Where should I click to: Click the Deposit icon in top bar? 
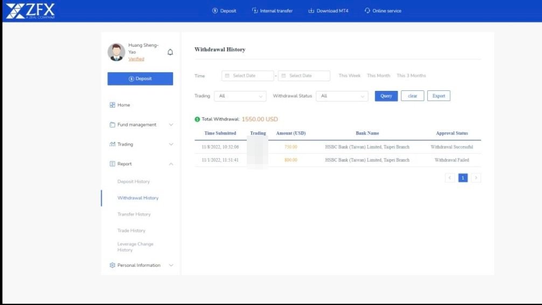[x=215, y=11]
